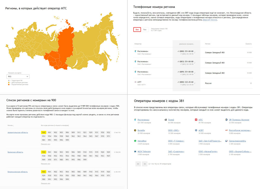Image resolution: width=260 pixels, height=189 pixels.
Task: Go to previous page of operators
Action: 138,164
